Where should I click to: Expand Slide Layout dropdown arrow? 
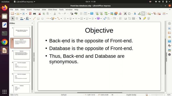pos(167,14)
